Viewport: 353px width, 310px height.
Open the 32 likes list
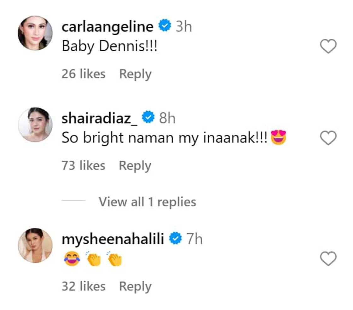tap(84, 286)
